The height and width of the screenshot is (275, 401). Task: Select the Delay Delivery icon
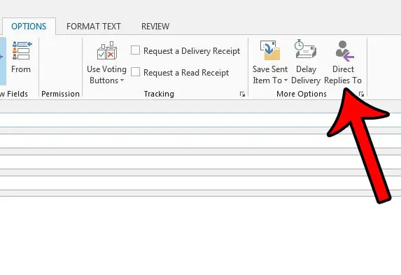(305, 49)
